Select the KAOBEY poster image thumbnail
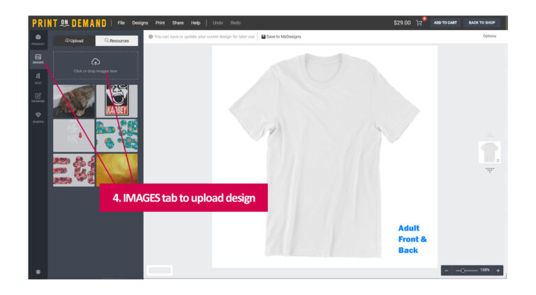Viewport: 536px width, 295px height. click(117, 100)
